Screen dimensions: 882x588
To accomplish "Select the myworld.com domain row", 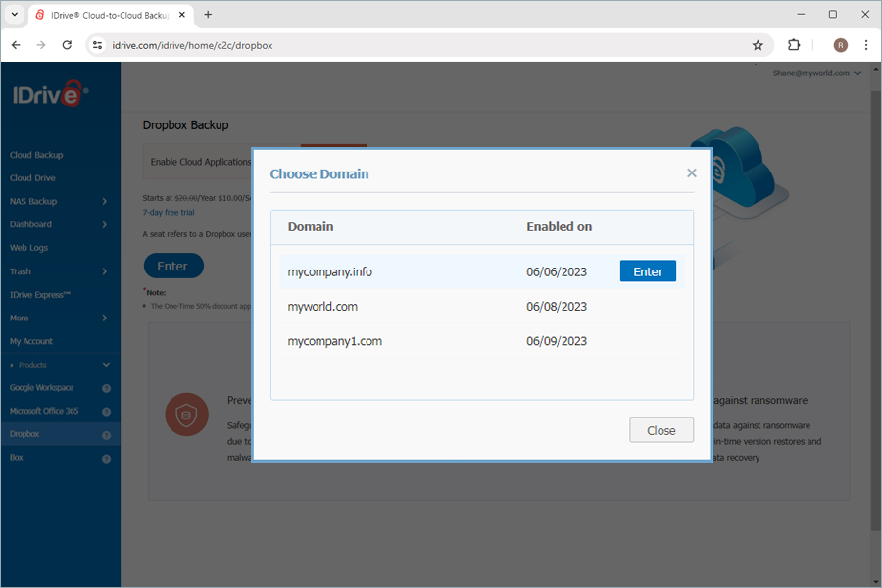I will click(481, 307).
